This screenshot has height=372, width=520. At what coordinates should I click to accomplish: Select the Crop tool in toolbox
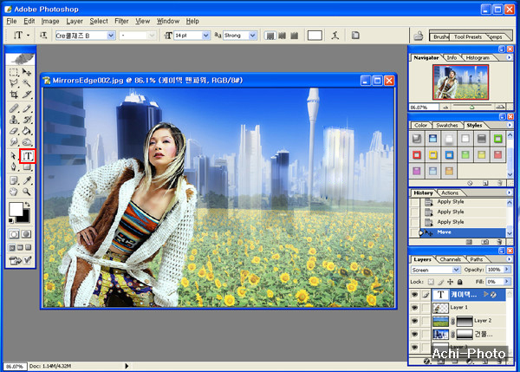click(15, 95)
